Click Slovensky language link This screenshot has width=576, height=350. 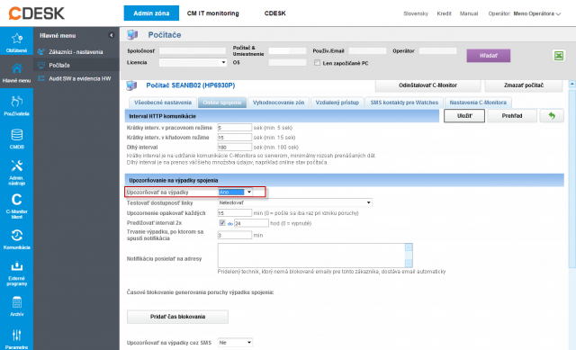tap(416, 13)
